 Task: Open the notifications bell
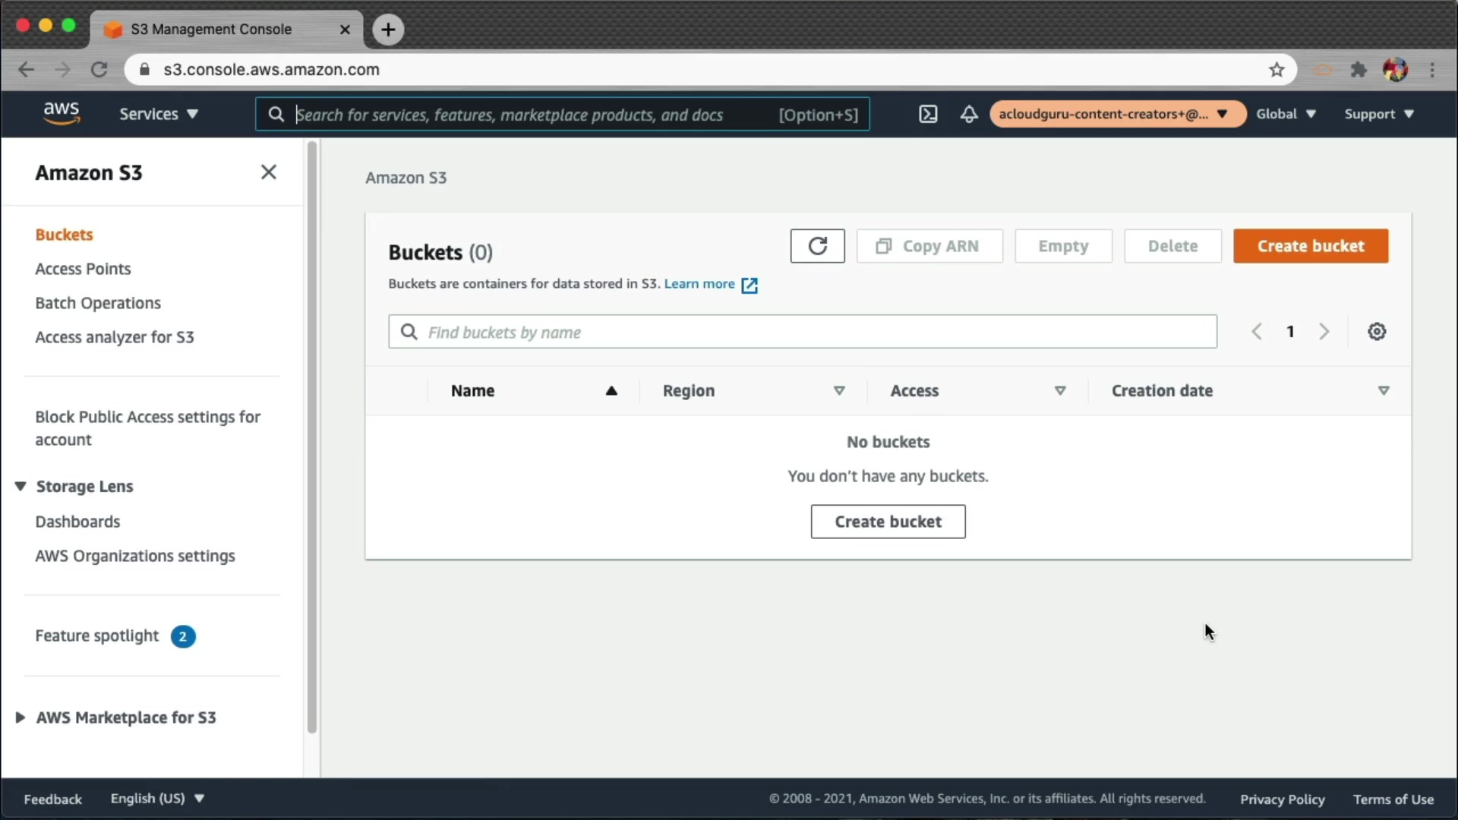[969, 114]
